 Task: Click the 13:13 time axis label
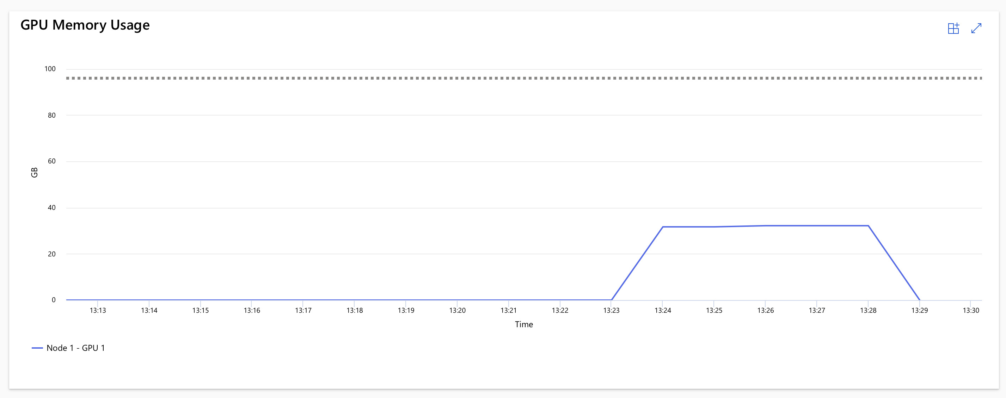[x=98, y=310]
